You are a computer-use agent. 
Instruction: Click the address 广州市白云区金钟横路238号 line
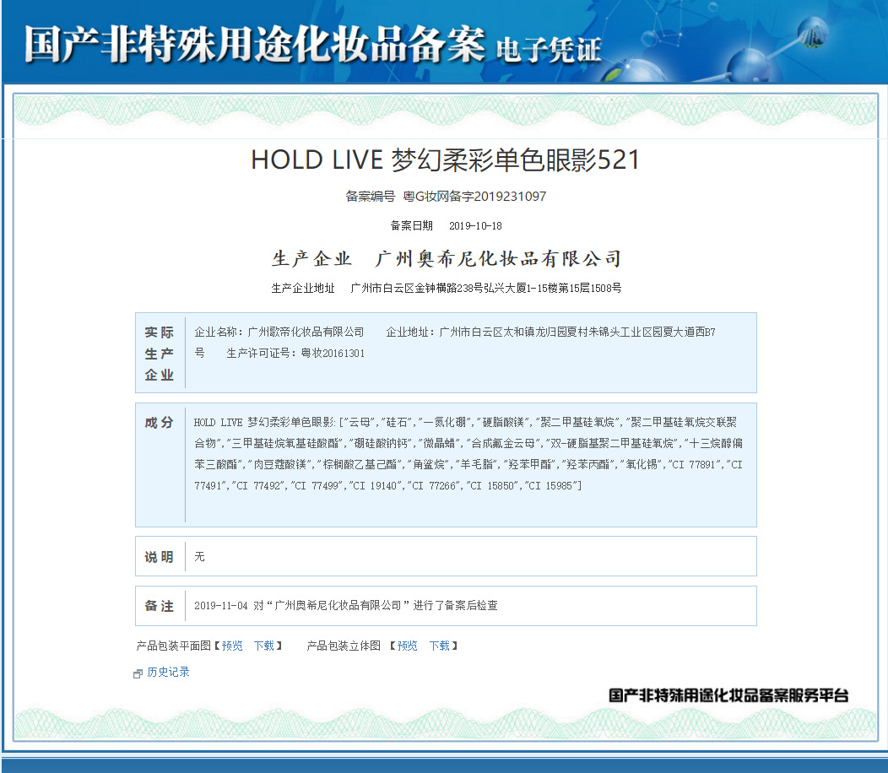pos(486,289)
